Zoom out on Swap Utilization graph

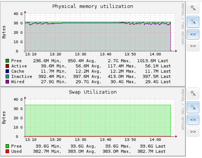tap(193, 107)
